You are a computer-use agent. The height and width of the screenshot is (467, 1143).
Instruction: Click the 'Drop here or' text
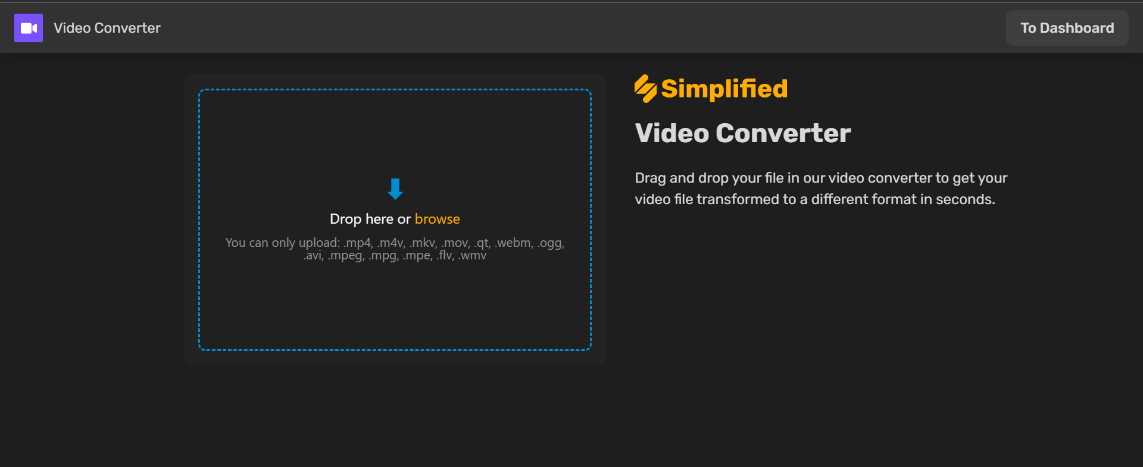coord(370,219)
